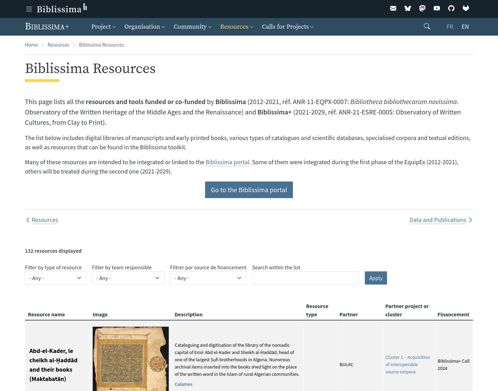Click the Partner column header
This screenshot has width=498, height=391.
tap(349, 315)
